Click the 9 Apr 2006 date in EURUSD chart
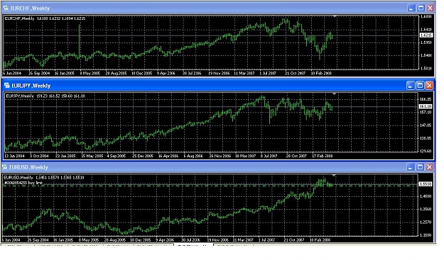The height and width of the screenshot is (260, 444). click(x=165, y=240)
